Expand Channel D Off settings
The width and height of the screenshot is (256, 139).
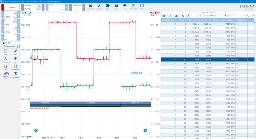10,37
